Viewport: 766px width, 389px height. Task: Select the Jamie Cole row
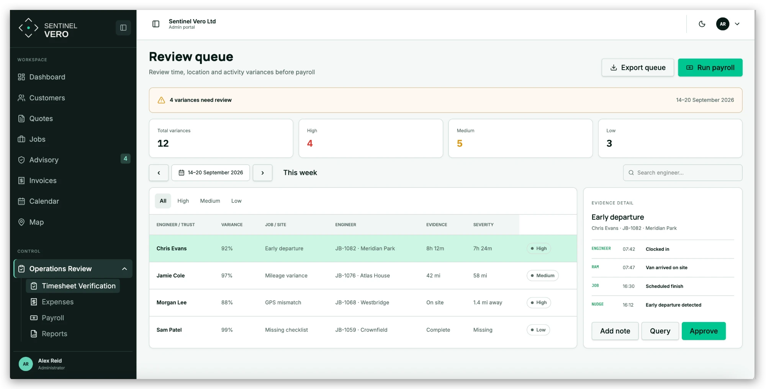(x=363, y=276)
